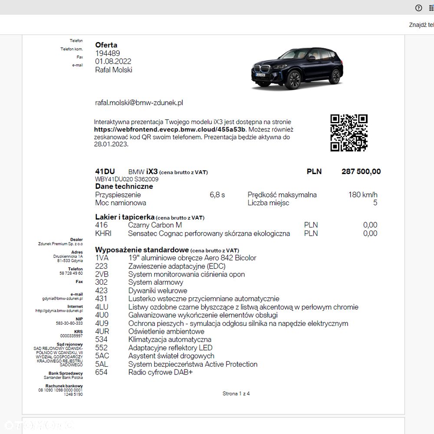Click the 'Dane techniczne' heading
Viewport: 434px width, 434px height.
point(124,186)
